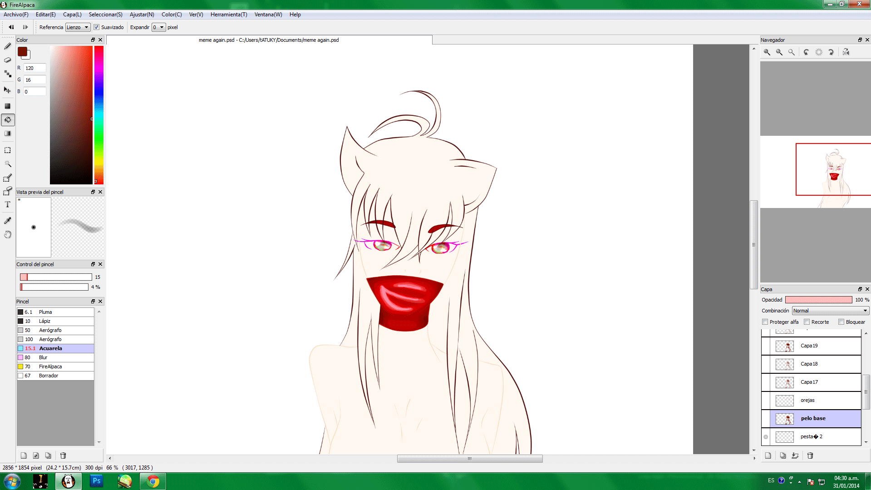Pick the Eyedropper tool
871x490 pixels.
(8, 221)
